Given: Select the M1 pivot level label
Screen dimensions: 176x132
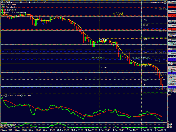Looking at the screenshot, I should pos(145,80).
